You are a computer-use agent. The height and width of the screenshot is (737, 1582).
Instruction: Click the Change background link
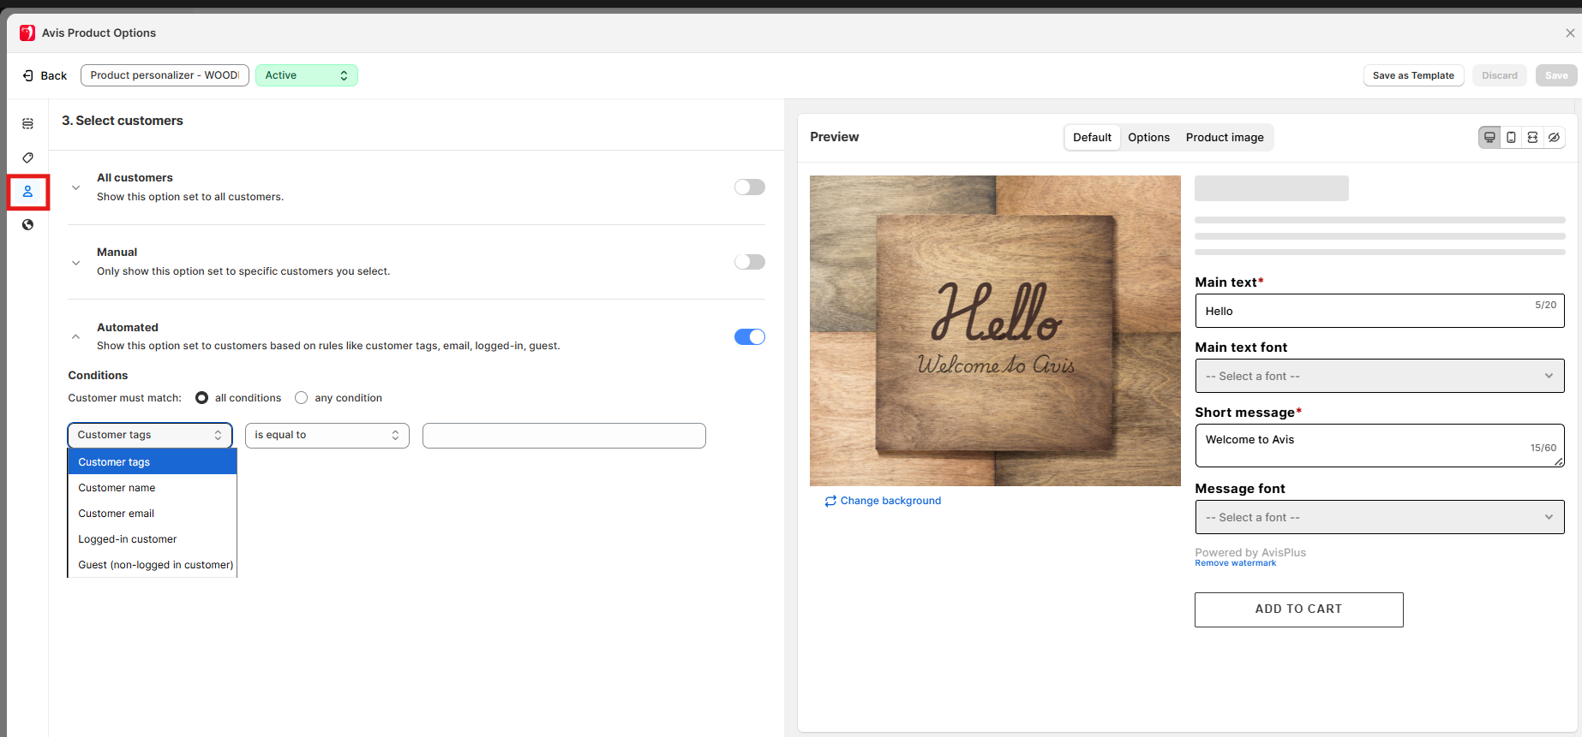click(x=890, y=501)
